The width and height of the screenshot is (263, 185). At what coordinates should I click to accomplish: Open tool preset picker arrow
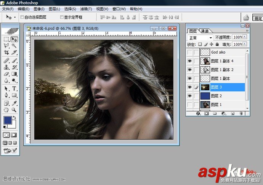coord(15,17)
